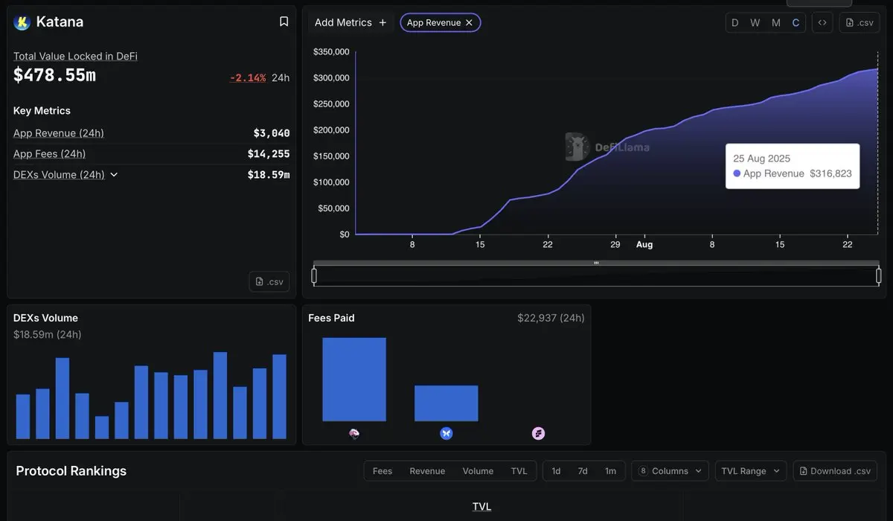Open the App Revenue (24h) metric link

(x=59, y=133)
